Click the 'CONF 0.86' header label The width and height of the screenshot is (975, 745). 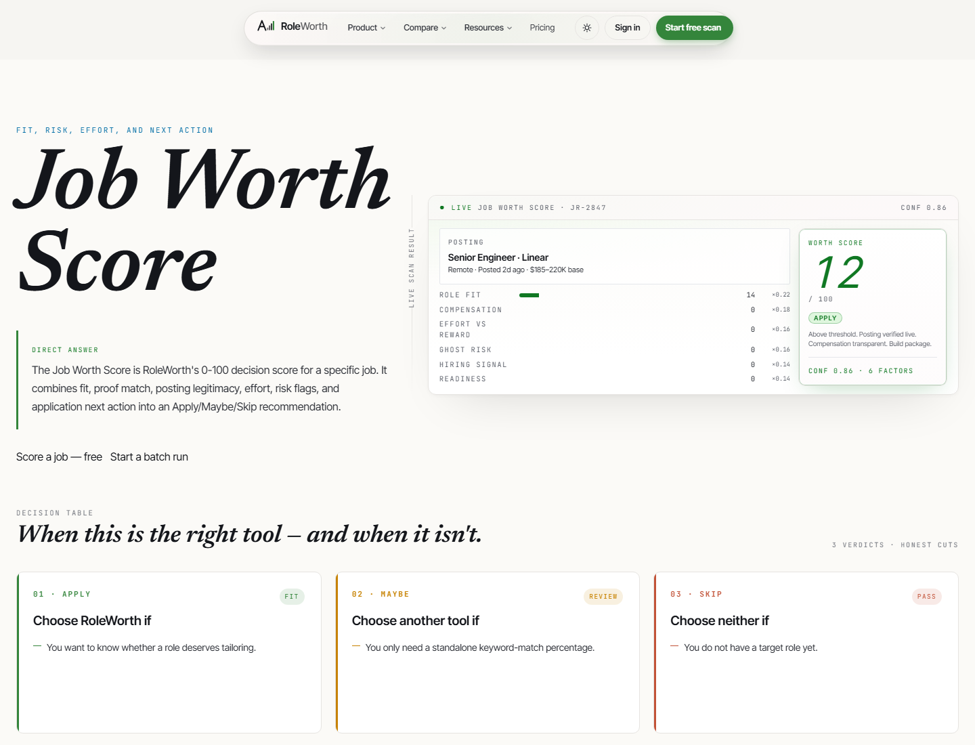[924, 208]
